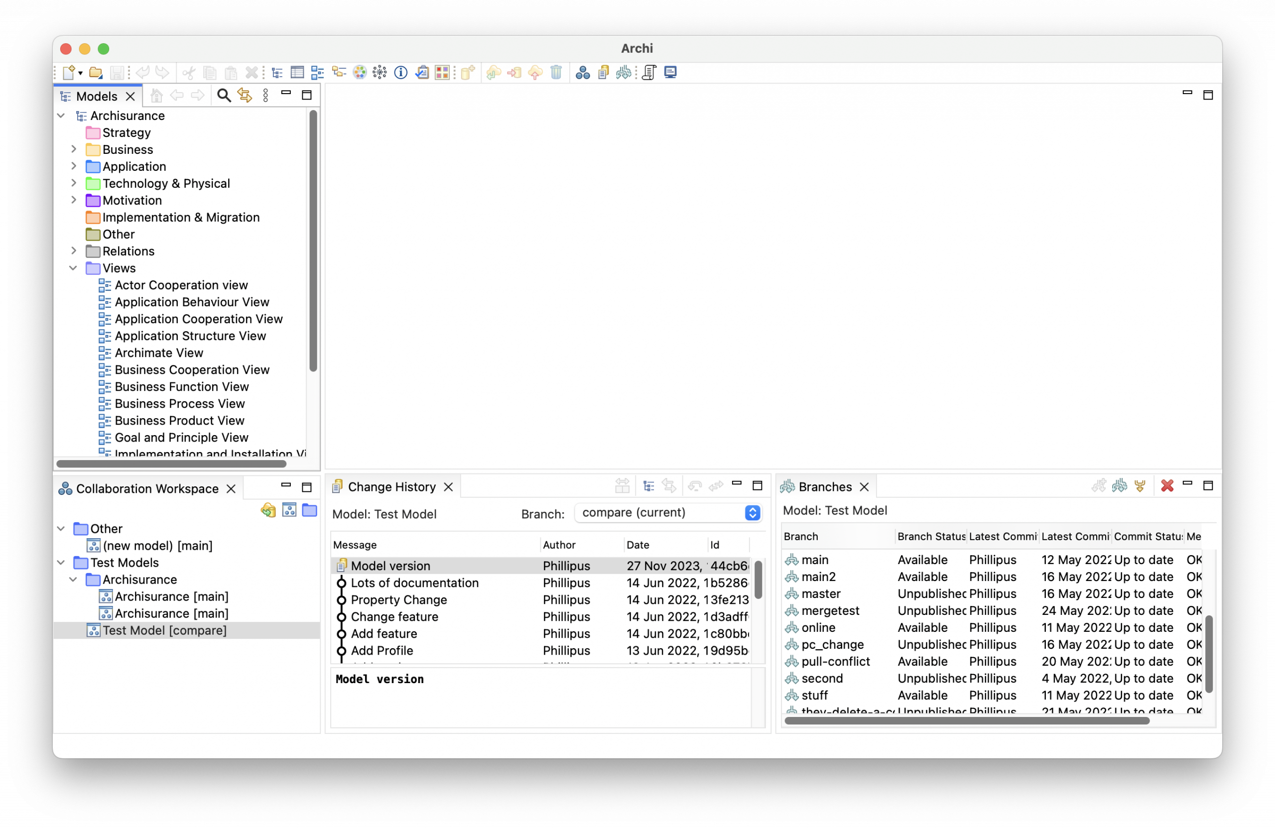
Task: Toggle the Models tree search filter
Action: [224, 96]
